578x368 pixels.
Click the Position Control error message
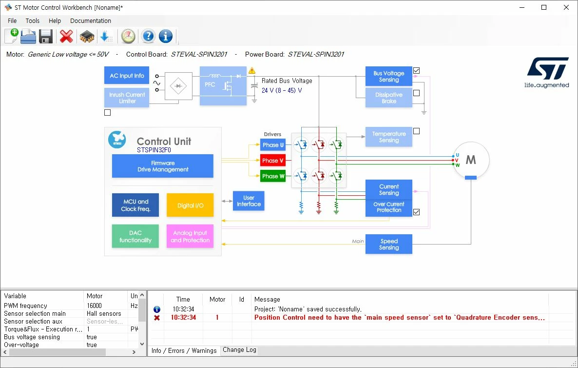click(399, 317)
